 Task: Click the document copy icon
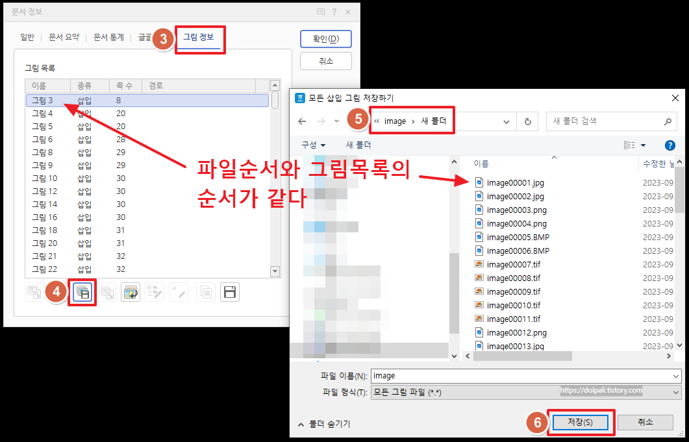pos(205,292)
